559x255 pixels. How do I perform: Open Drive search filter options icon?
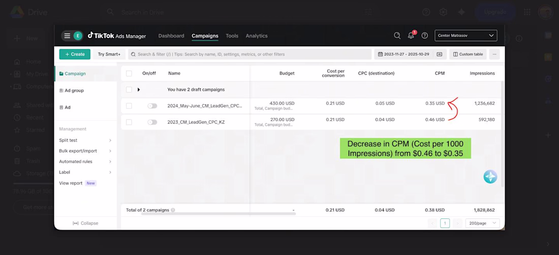[368, 12]
